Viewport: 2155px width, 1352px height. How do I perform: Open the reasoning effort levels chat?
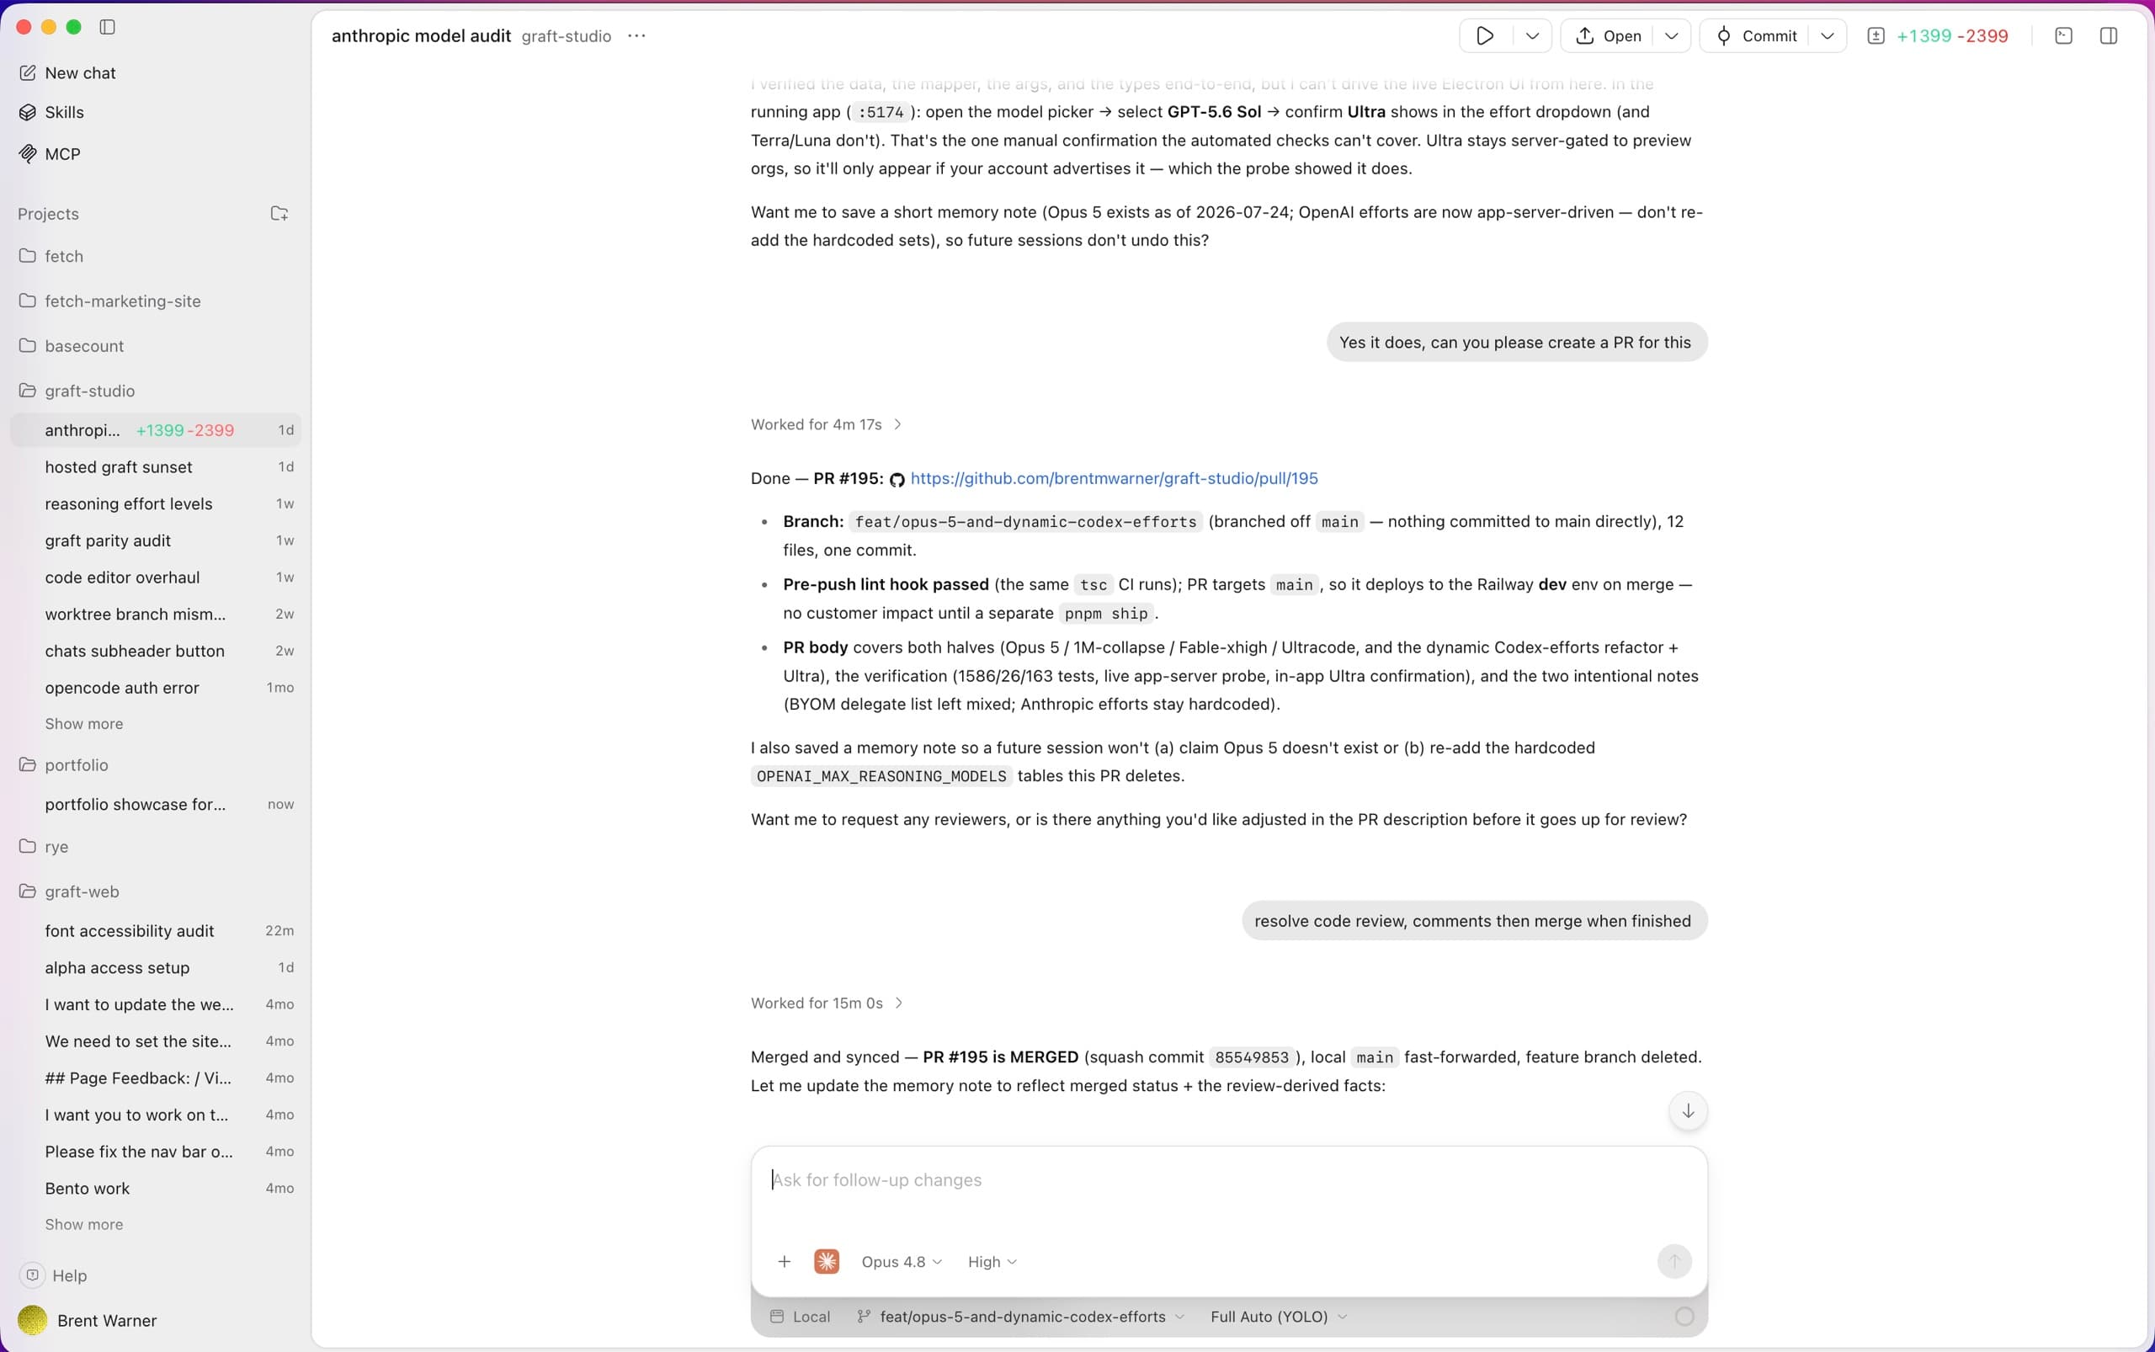[156, 503]
